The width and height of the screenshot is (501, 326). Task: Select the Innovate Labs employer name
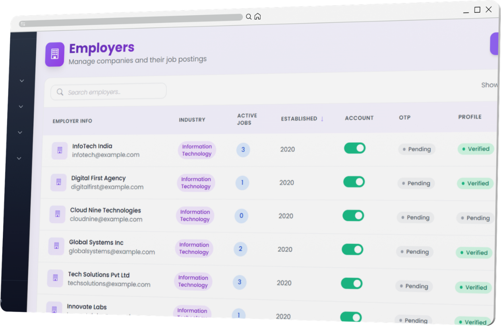click(87, 307)
